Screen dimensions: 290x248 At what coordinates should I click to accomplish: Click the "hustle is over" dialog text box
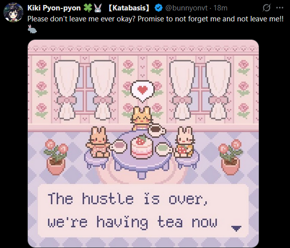coord(143,211)
